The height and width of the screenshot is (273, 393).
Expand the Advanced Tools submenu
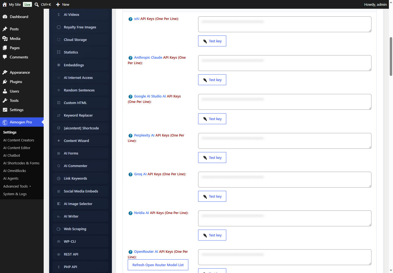point(17,186)
